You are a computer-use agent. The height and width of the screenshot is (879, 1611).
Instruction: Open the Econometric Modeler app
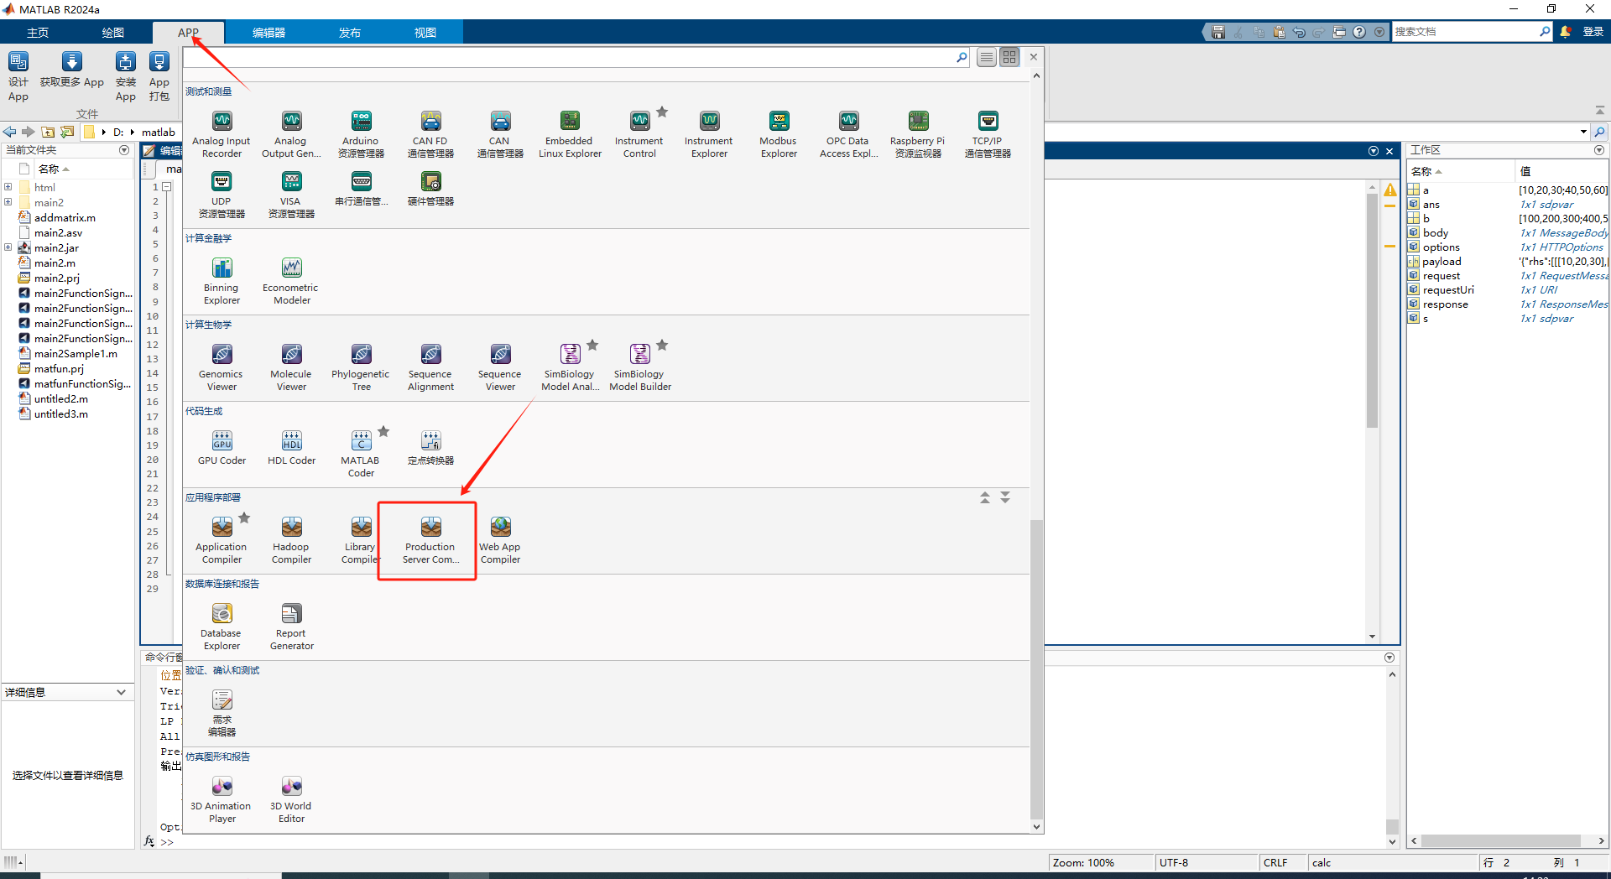point(291,281)
